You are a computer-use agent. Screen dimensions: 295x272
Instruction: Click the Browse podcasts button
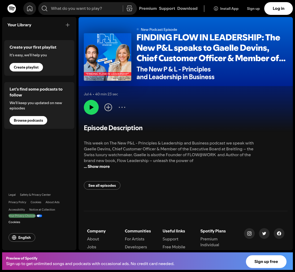[x=28, y=120]
